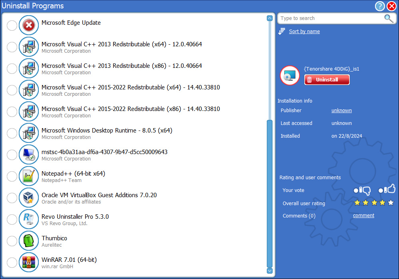Select mstsc-4b0a31aa entry text
The height and width of the screenshot is (279, 399).
pyautogui.click(x=104, y=152)
